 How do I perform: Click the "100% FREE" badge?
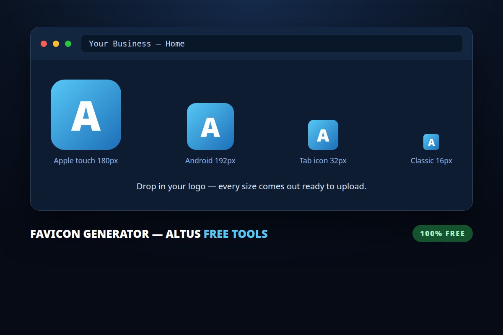[x=443, y=234]
